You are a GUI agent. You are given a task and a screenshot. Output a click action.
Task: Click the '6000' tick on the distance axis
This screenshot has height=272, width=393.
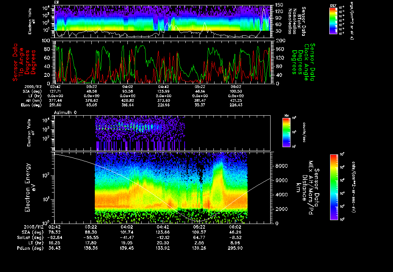[281, 181]
